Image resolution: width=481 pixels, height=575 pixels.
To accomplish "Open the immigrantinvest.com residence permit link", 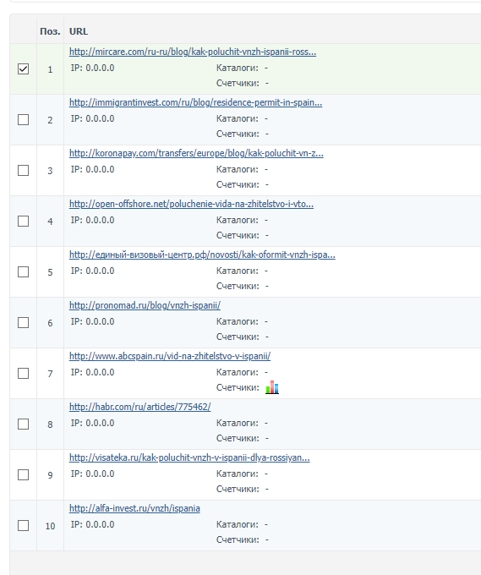I will (x=195, y=102).
